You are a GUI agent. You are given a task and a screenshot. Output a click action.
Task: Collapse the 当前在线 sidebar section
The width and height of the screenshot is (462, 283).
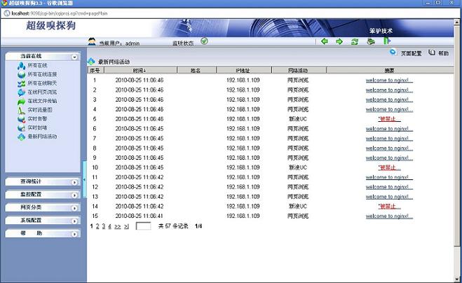[74, 56]
